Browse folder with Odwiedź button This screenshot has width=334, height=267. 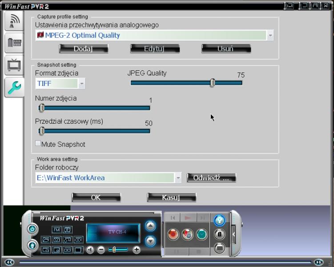coord(211,178)
